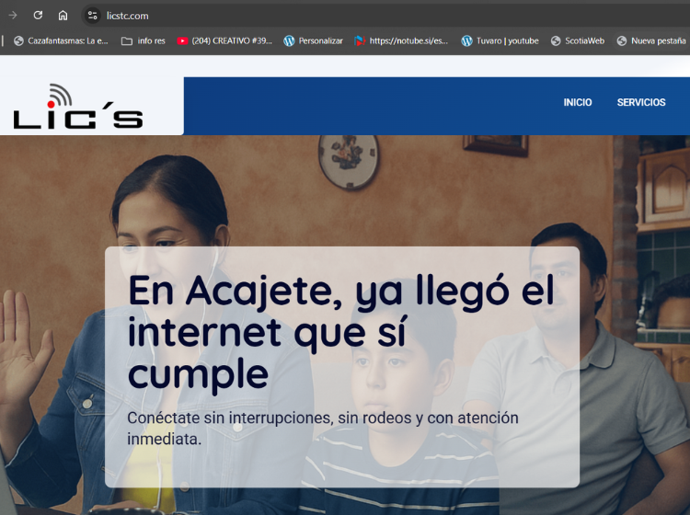Open SERVICIOS in the site navigation
Image resolution: width=690 pixels, height=515 pixels.
[x=641, y=102]
